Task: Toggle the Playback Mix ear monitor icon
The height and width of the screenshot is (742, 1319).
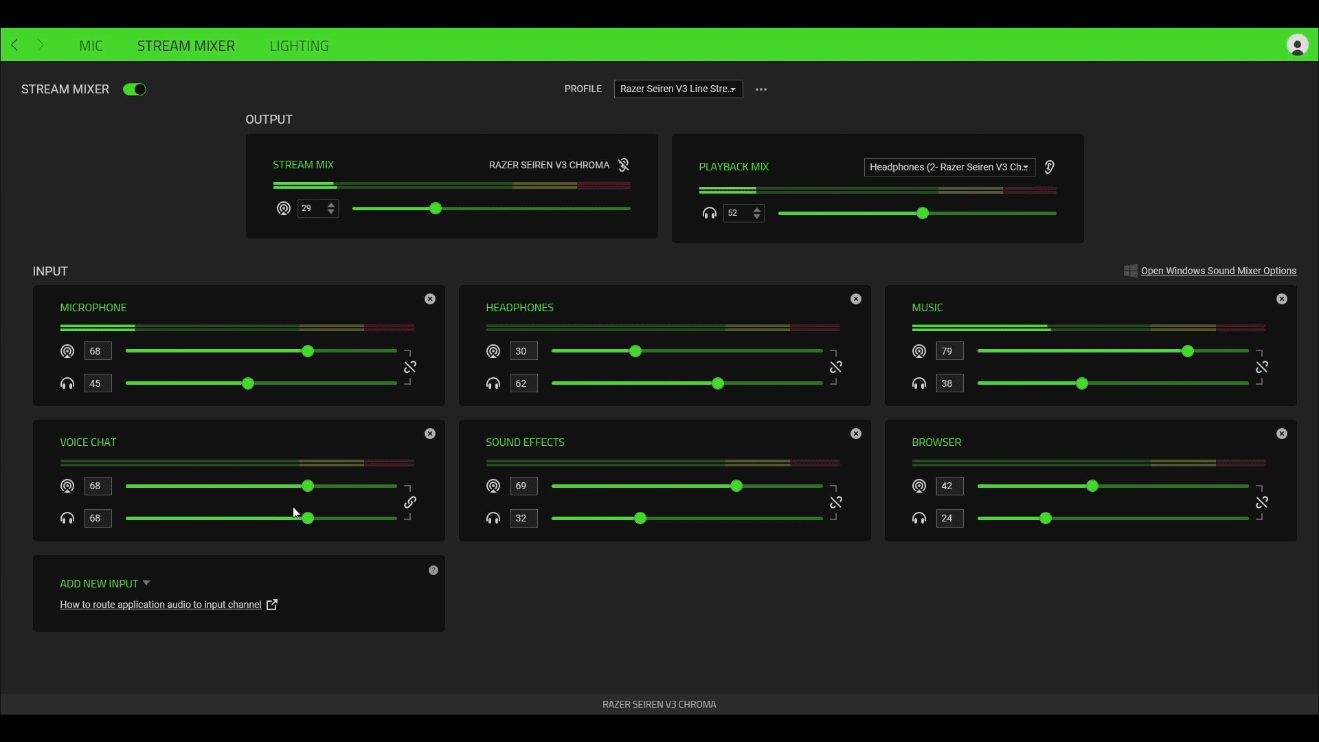Action: click(1050, 167)
